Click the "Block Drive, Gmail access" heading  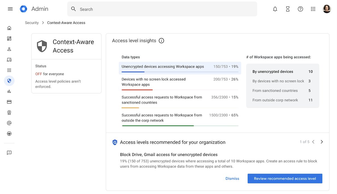tap(169, 155)
